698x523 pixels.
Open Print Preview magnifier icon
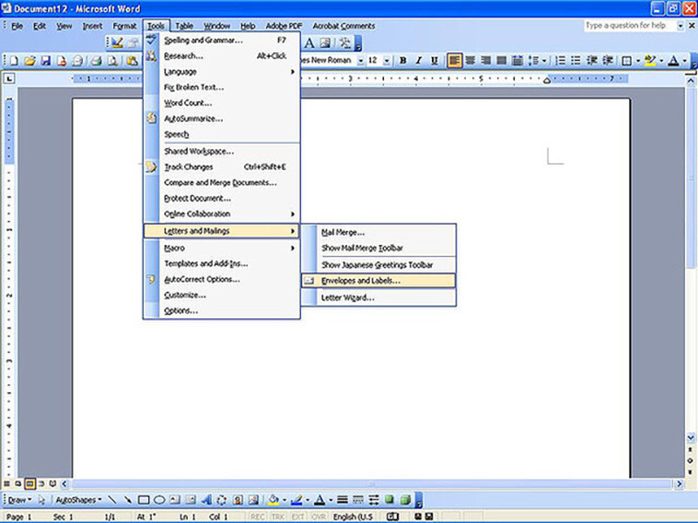pos(113,60)
